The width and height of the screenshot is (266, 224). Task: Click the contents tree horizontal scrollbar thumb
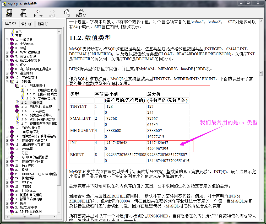pos(25,217)
